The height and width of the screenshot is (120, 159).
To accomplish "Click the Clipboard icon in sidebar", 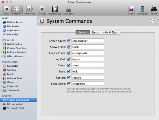I will click(x=5, y=86).
